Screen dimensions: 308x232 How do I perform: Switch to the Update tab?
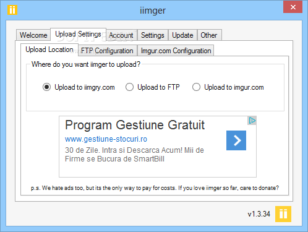point(182,35)
